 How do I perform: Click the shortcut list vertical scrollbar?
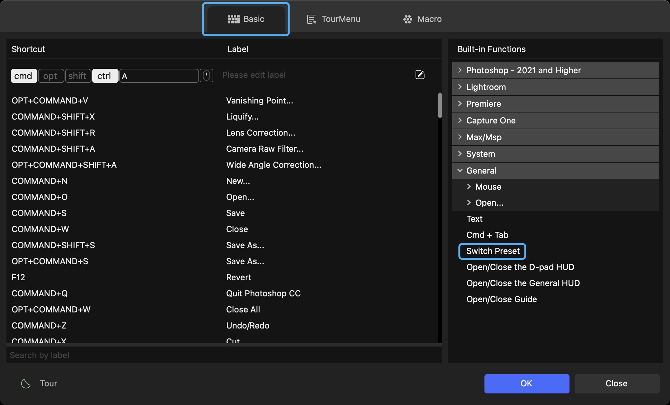pyautogui.click(x=440, y=105)
